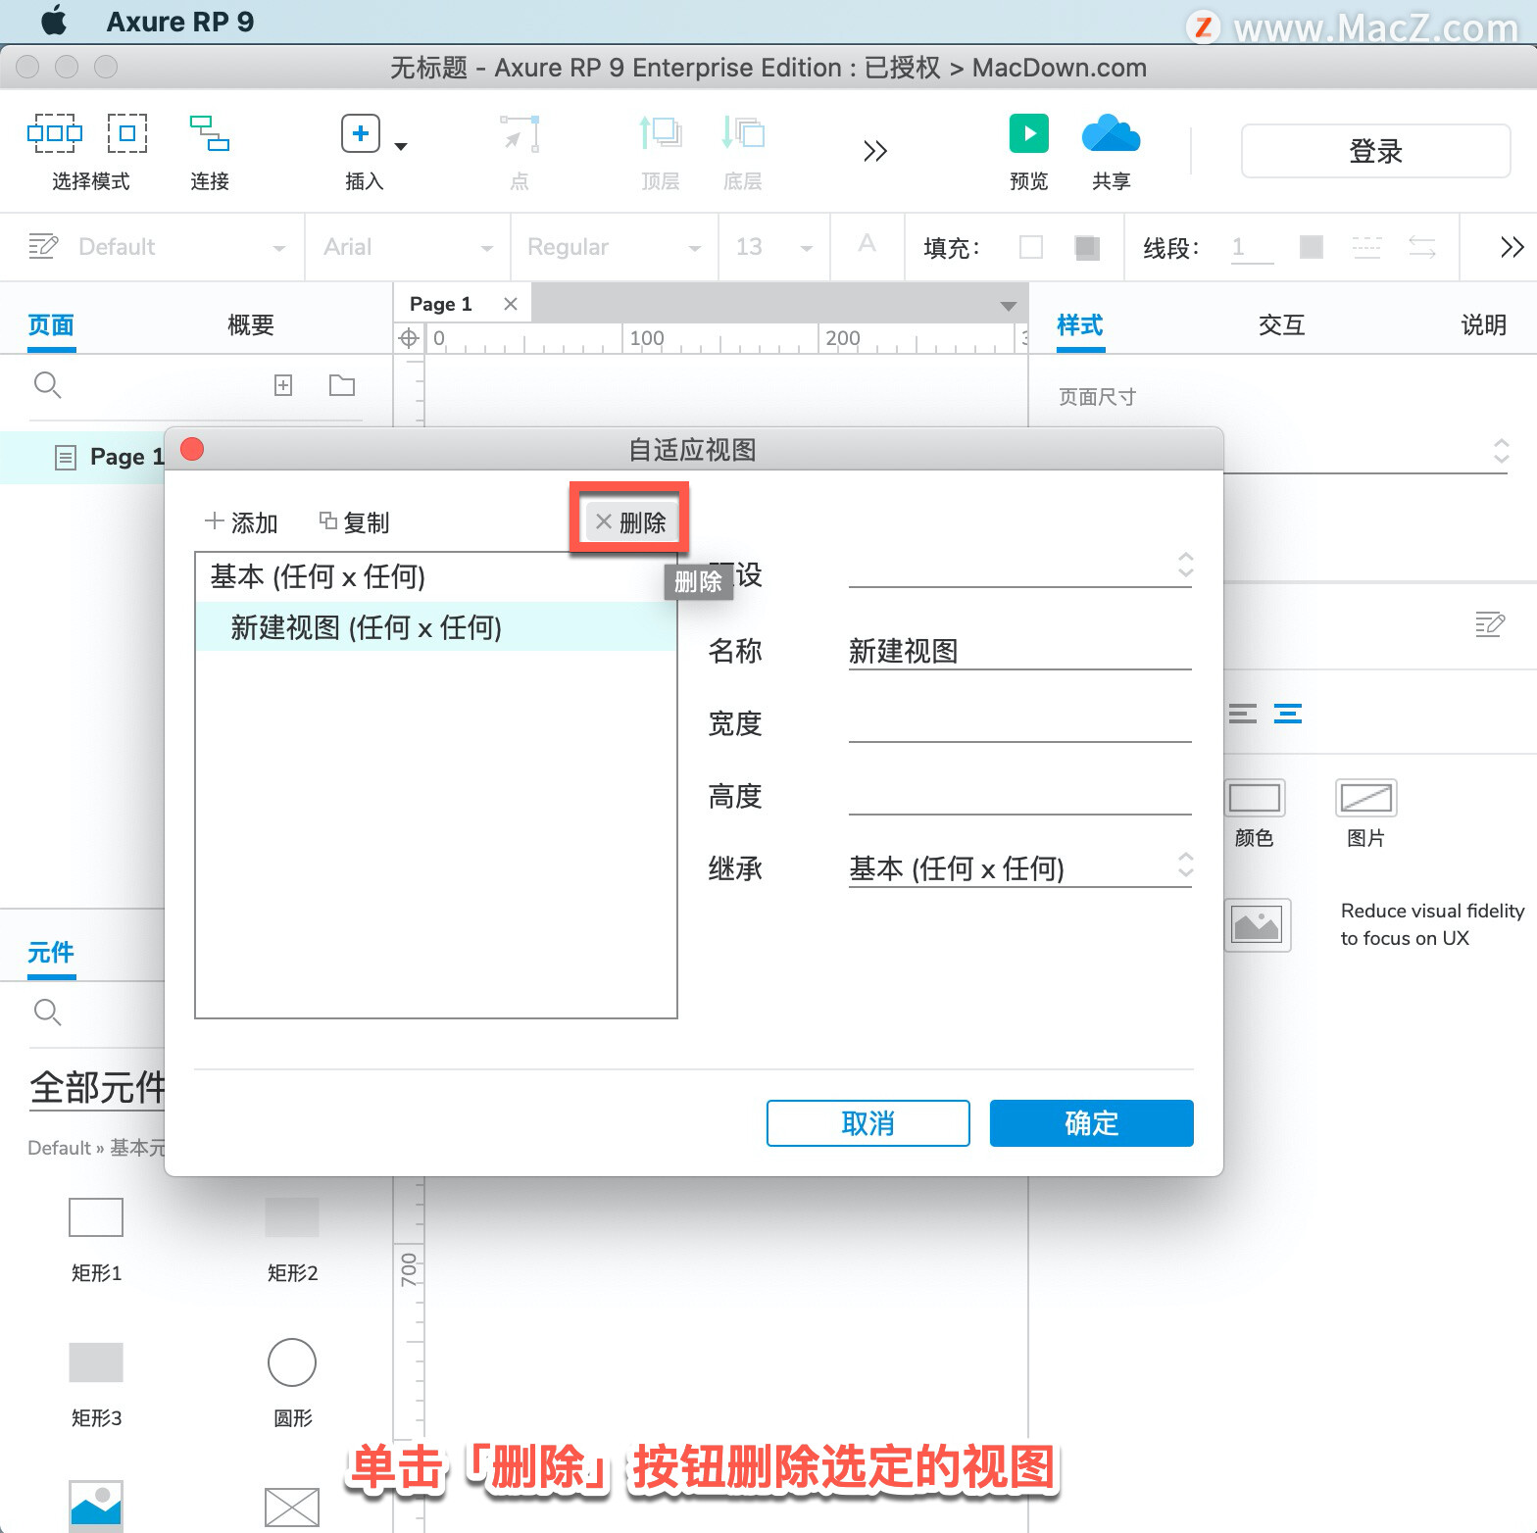The height and width of the screenshot is (1533, 1537).
Task: Click the pages panel search icon
Action: (48, 385)
